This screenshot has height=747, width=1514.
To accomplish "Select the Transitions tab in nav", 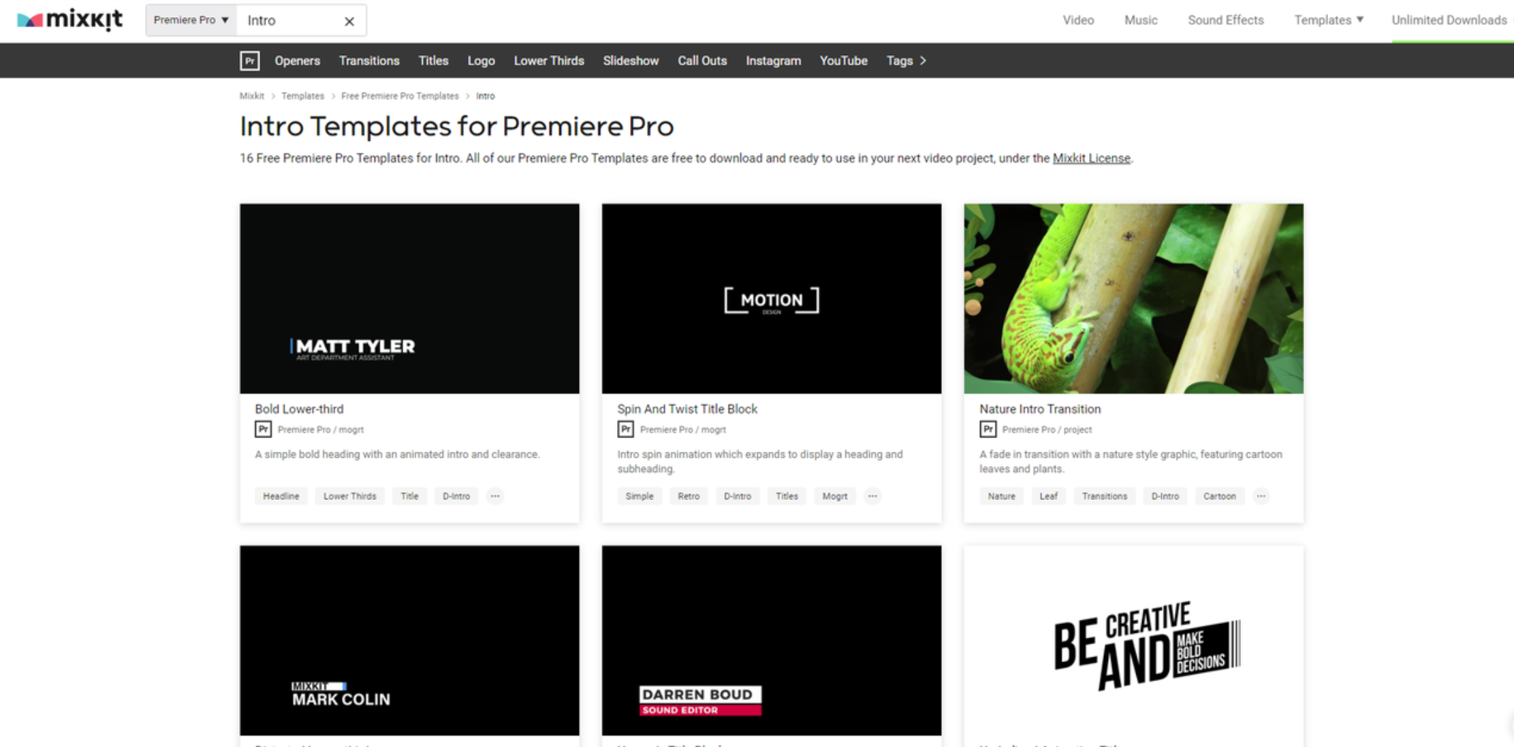I will (x=369, y=61).
